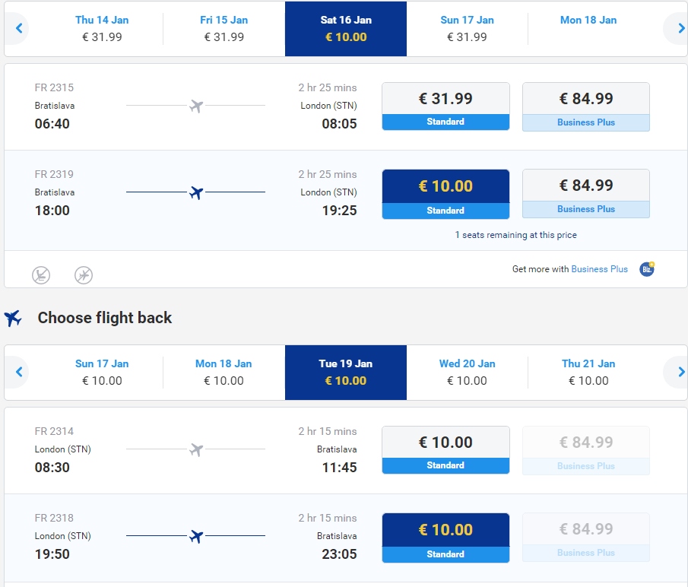Show earlier outbound dates with left chevron

click(18, 29)
